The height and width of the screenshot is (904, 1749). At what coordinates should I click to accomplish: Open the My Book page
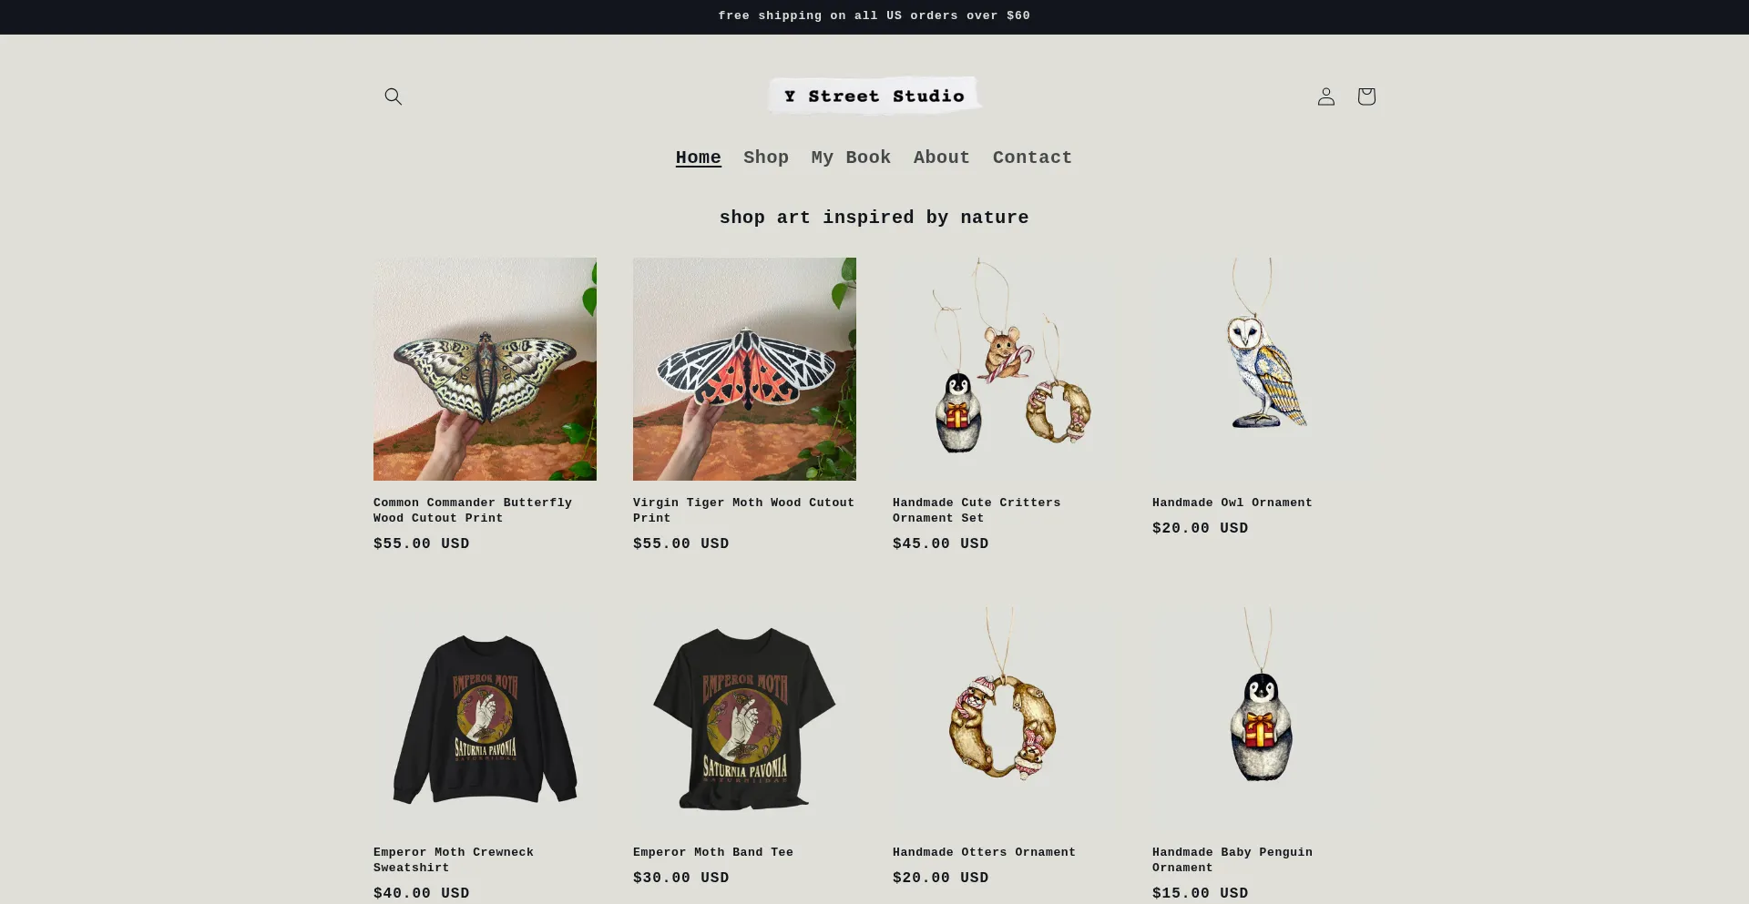[x=851, y=157]
